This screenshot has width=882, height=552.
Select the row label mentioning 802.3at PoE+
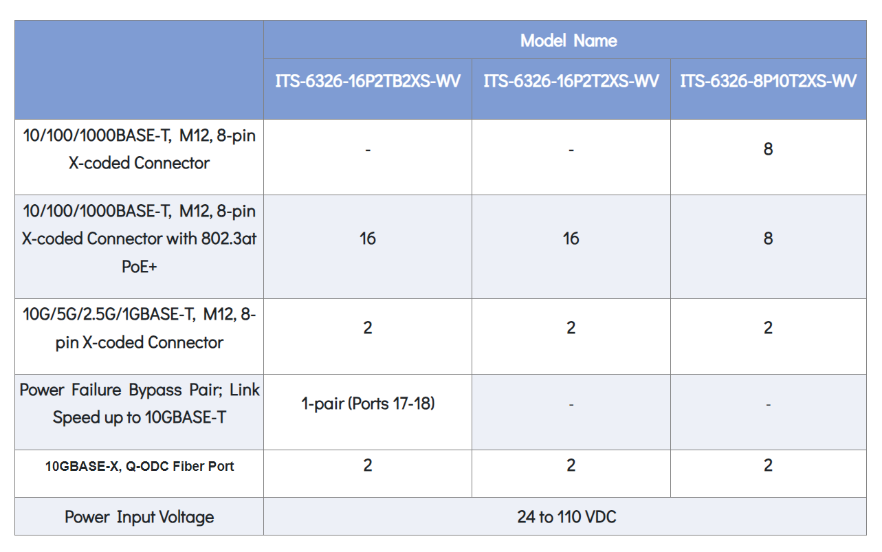coord(139,239)
